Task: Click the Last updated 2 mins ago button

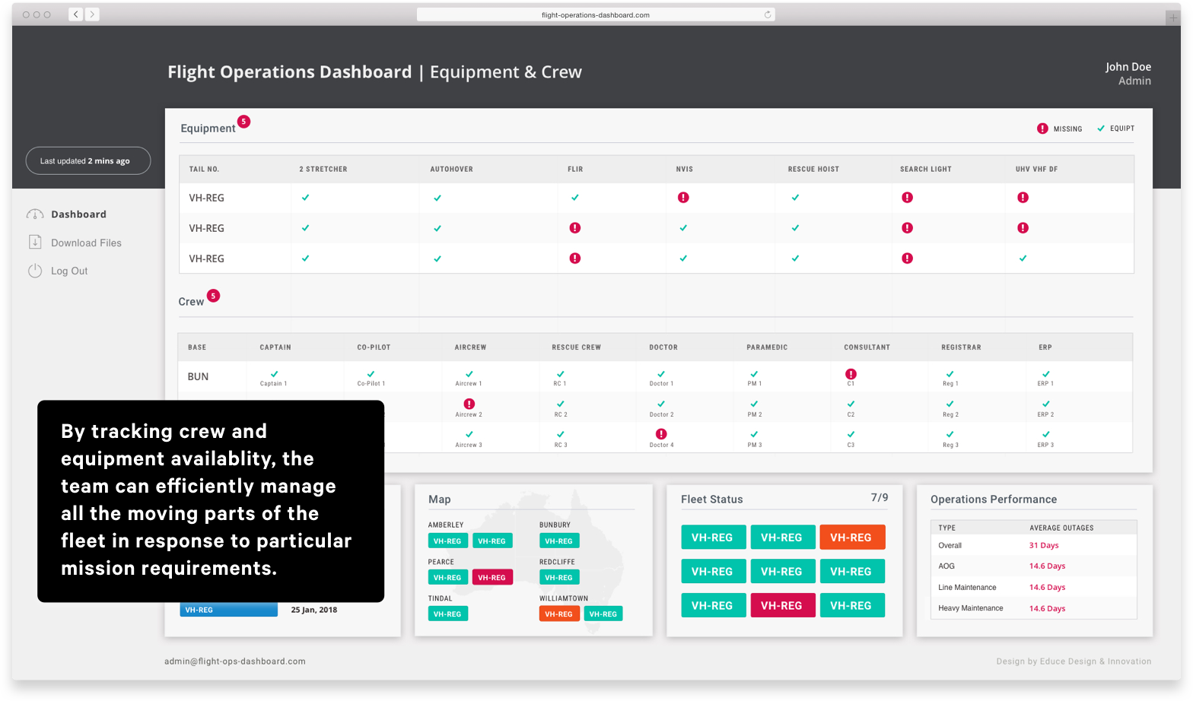Action: [x=88, y=161]
